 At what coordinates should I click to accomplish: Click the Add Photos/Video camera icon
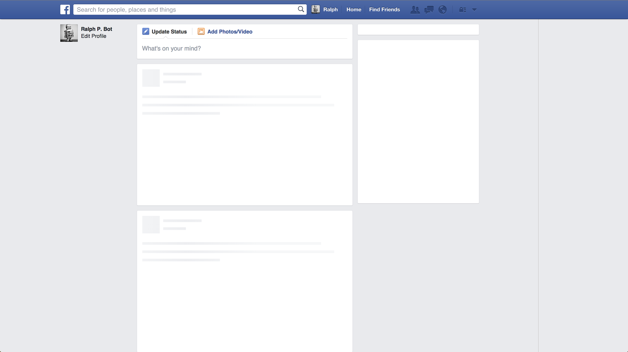201,32
